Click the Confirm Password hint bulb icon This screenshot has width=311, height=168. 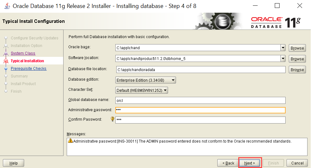[x=112, y=119]
